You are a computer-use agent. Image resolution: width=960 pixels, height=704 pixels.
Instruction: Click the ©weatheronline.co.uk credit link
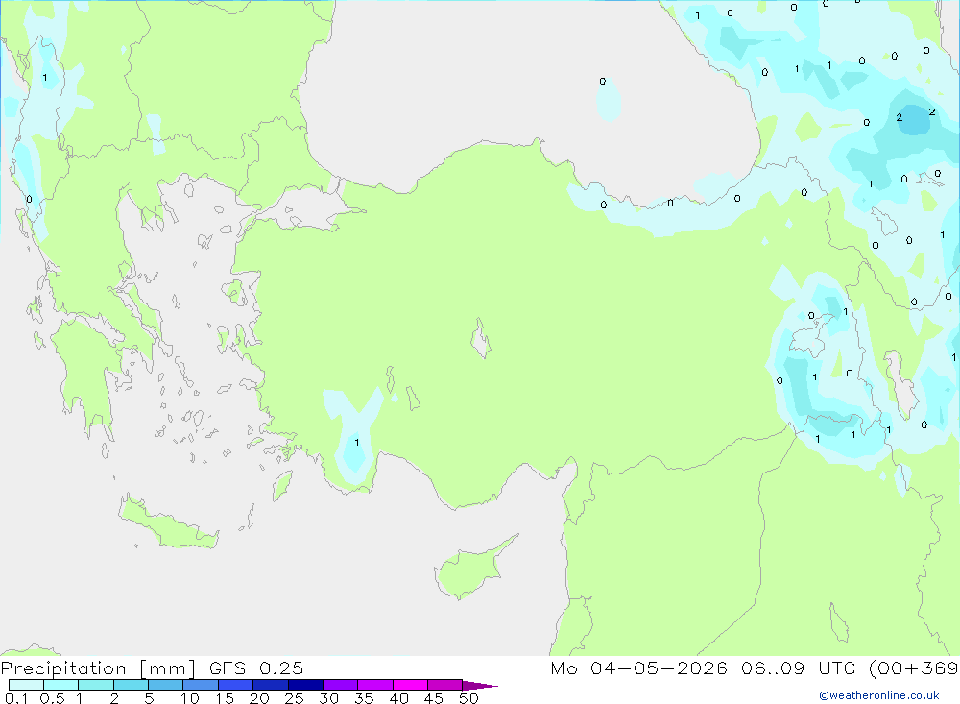879,695
